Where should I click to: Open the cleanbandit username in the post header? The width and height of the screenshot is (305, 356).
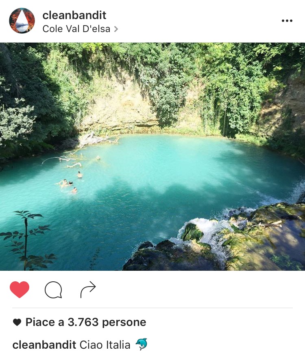point(74,15)
